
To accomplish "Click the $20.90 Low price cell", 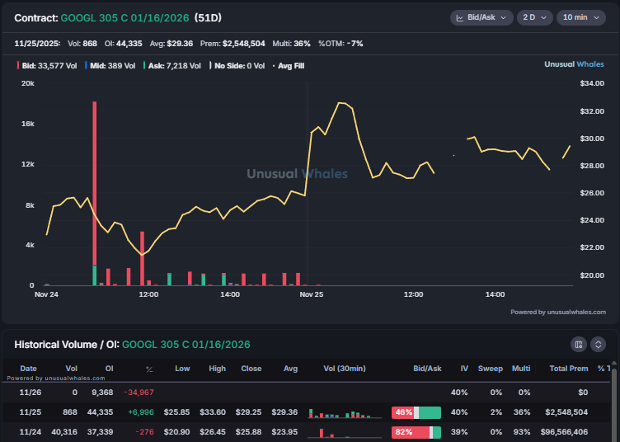I will (176, 432).
